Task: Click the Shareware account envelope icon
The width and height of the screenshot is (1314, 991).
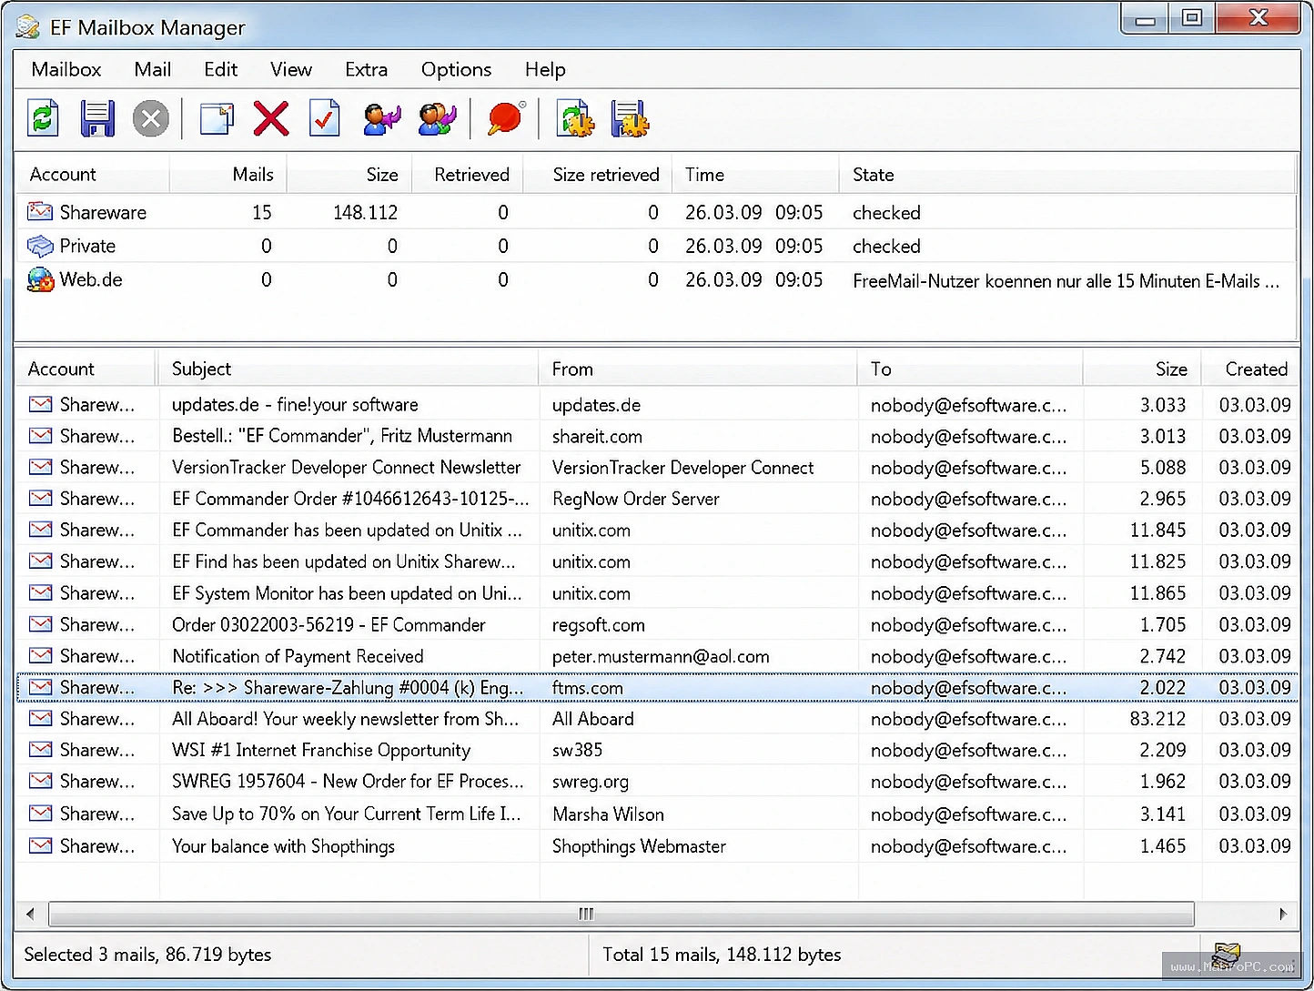Action: pyautogui.click(x=40, y=212)
